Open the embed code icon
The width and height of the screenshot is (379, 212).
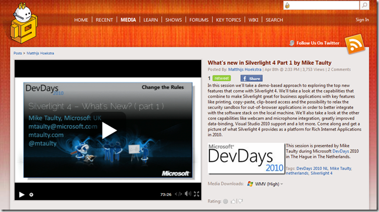[178, 194]
